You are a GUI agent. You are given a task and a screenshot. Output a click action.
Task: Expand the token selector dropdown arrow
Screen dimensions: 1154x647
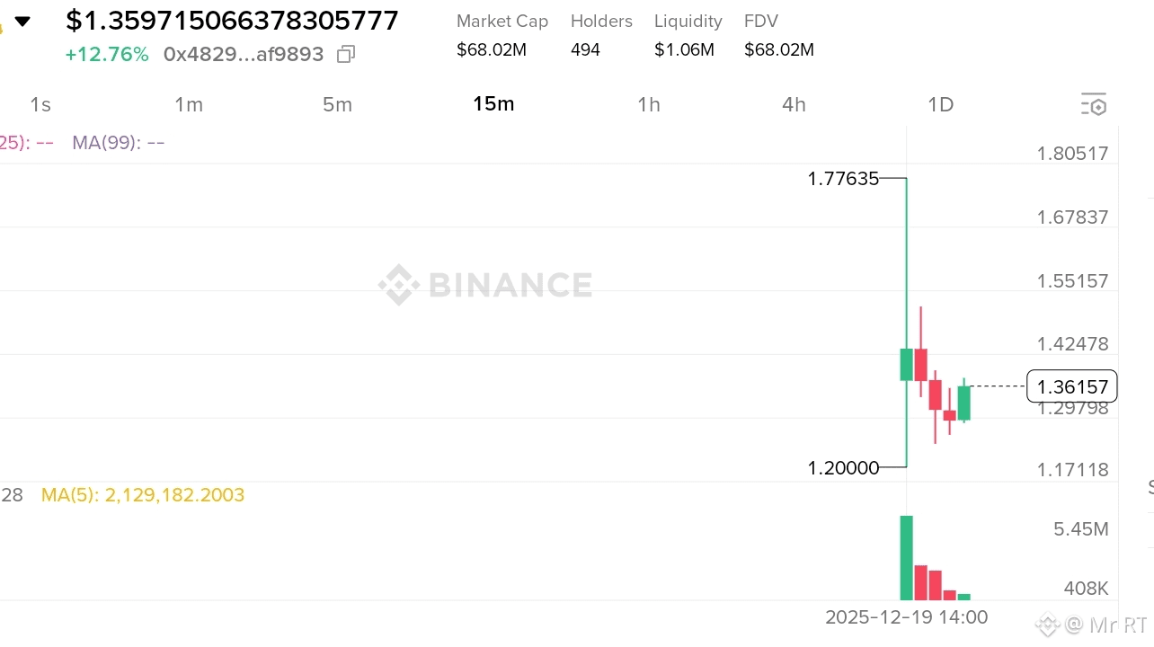(x=22, y=22)
